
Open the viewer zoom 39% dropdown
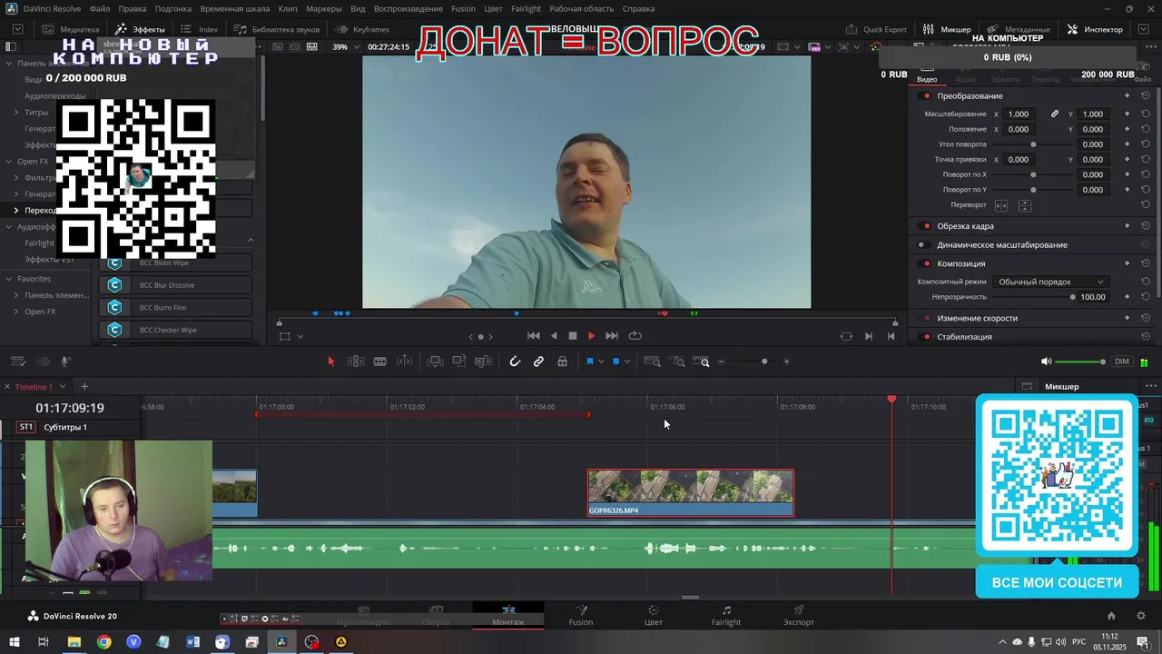click(344, 47)
